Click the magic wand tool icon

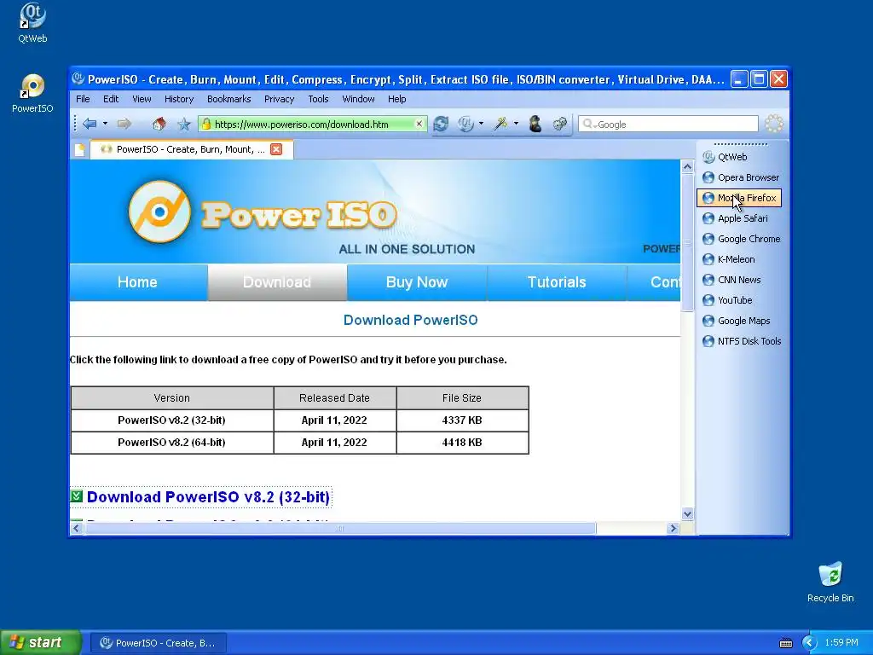coord(500,124)
